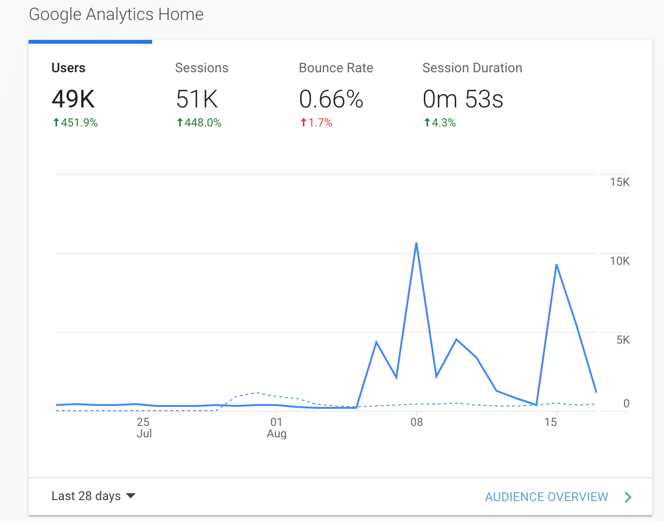Click the 10K y-axis label
Screen dimensions: 664x521
coord(620,261)
